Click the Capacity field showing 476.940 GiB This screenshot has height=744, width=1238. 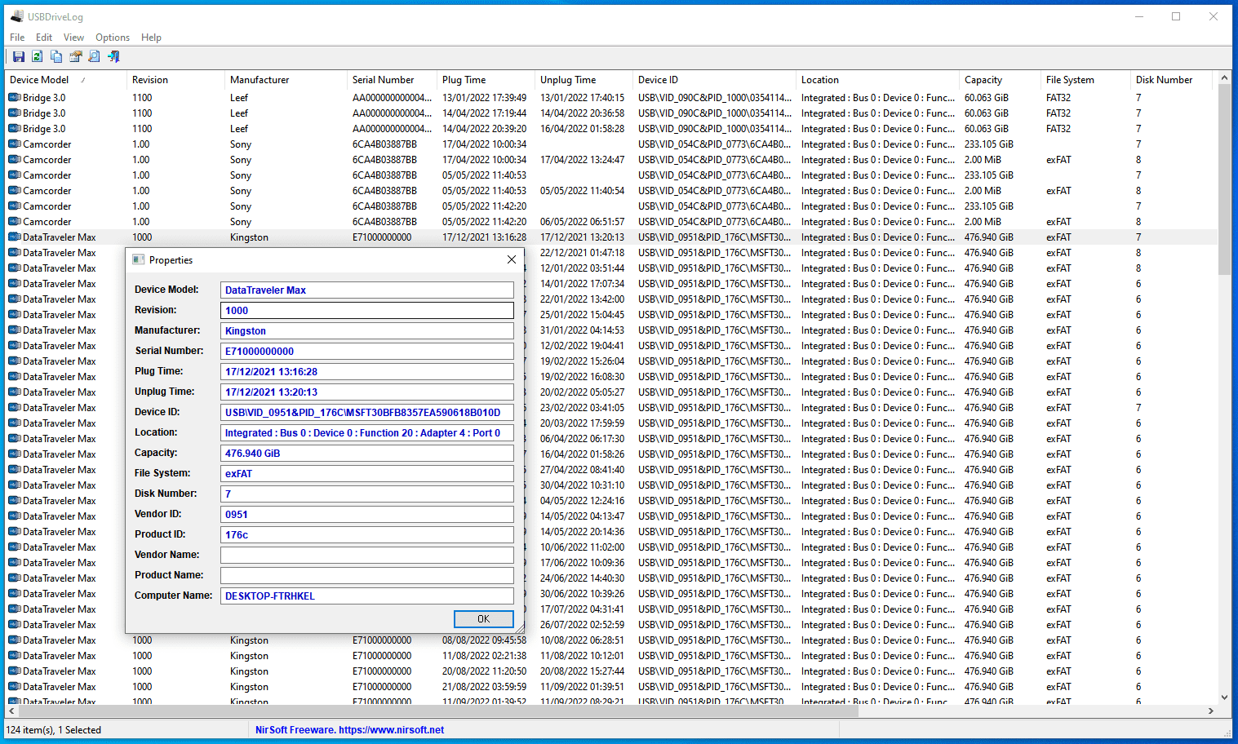coord(367,454)
